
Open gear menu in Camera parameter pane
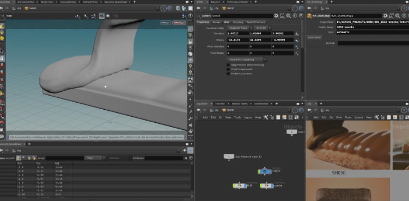[x=276, y=16]
